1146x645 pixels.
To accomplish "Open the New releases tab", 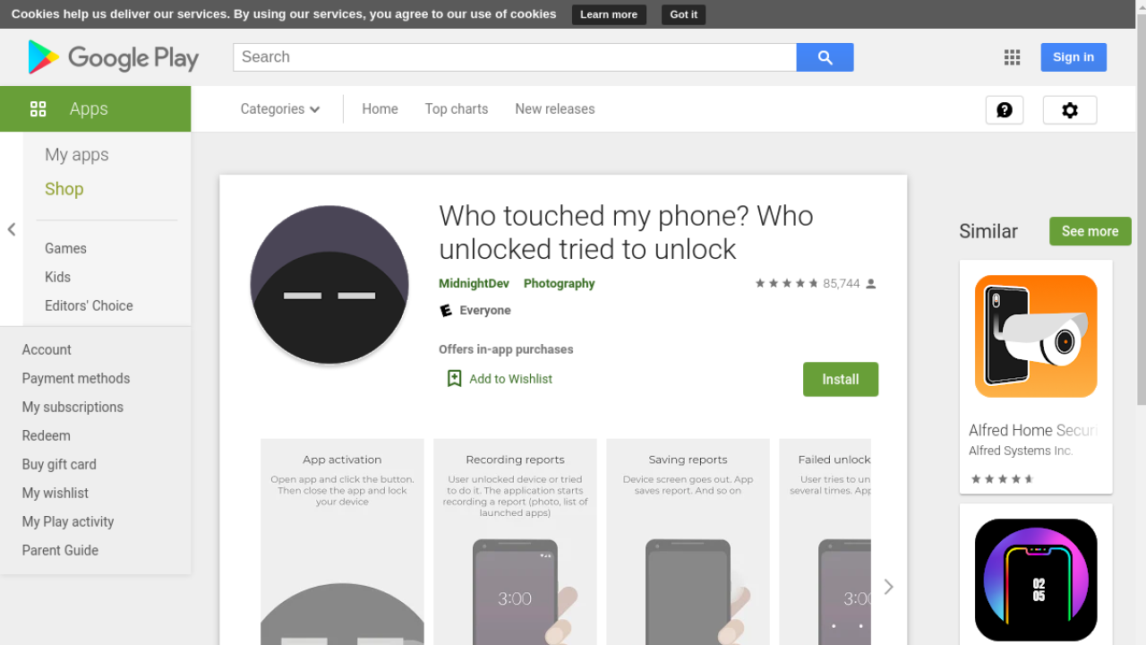I will 554,109.
